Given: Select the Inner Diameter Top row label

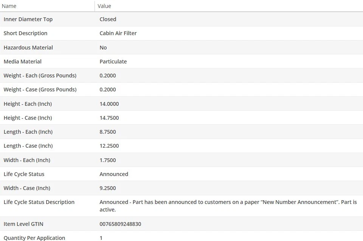Looking at the screenshot, I should (28, 19).
